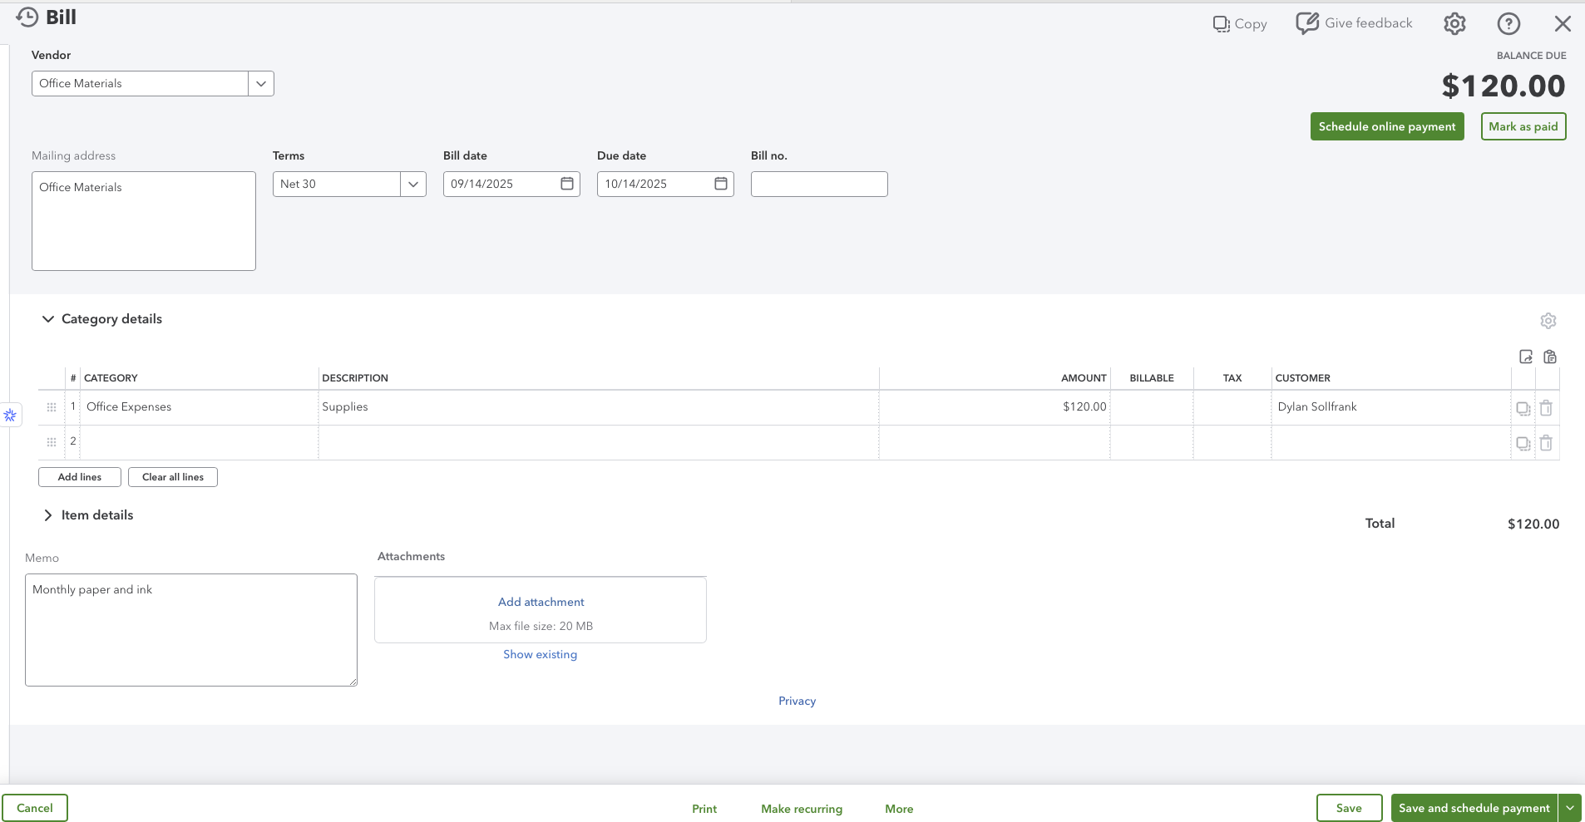Delete line 1 with trash icon
The height and width of the screenshot is (822, 1585).
click(1546, 408)
